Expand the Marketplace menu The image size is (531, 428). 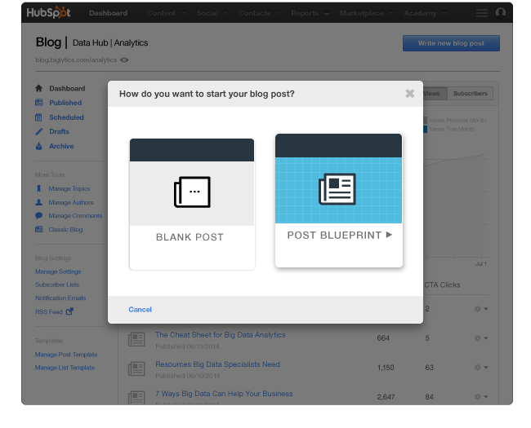(x=367, y=13)
